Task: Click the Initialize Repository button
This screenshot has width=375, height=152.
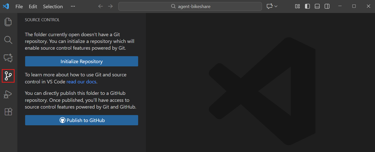Action: click(81, 61)
